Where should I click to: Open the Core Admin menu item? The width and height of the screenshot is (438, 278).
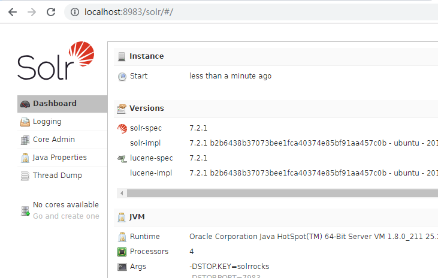point(62,140)
